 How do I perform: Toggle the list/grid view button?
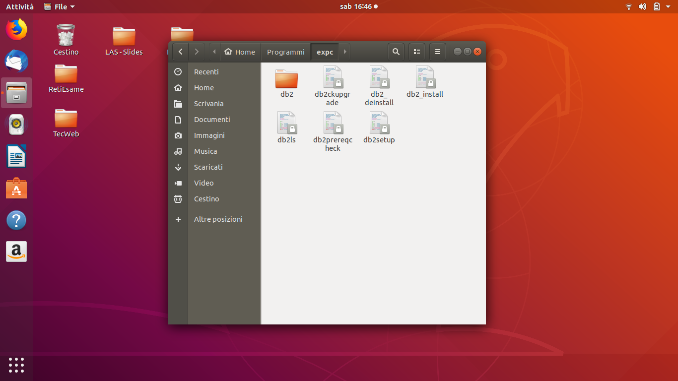pos(417,52)
